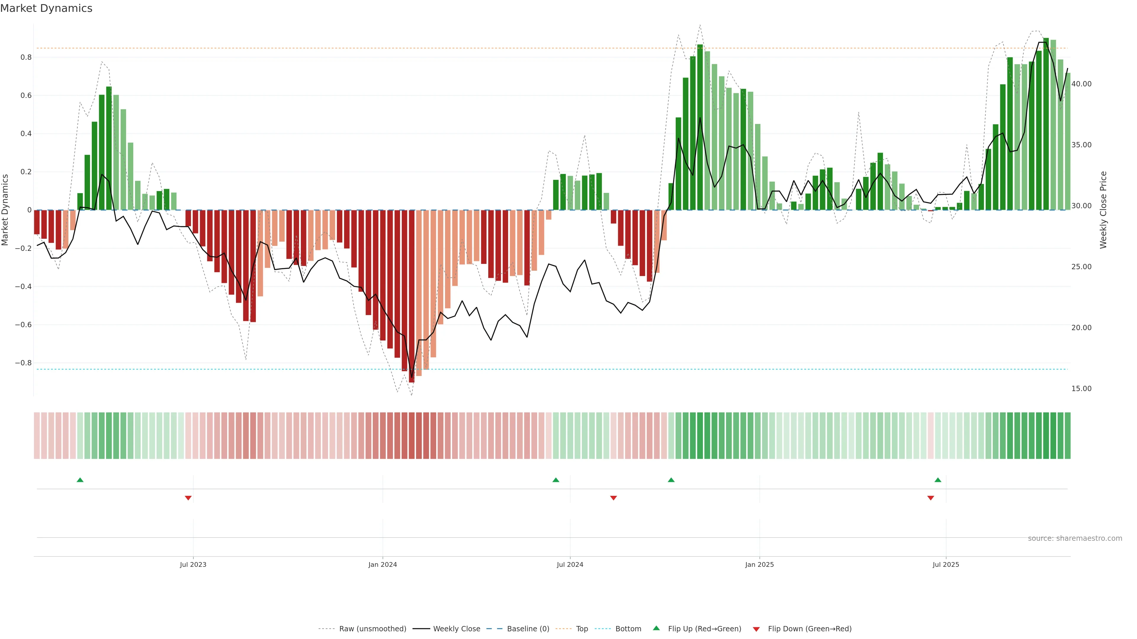Image resolution: width=1137 pixels, height=639 pixels.
Task: Click the Market Dynamics chart title
Action: coord(46,8)
